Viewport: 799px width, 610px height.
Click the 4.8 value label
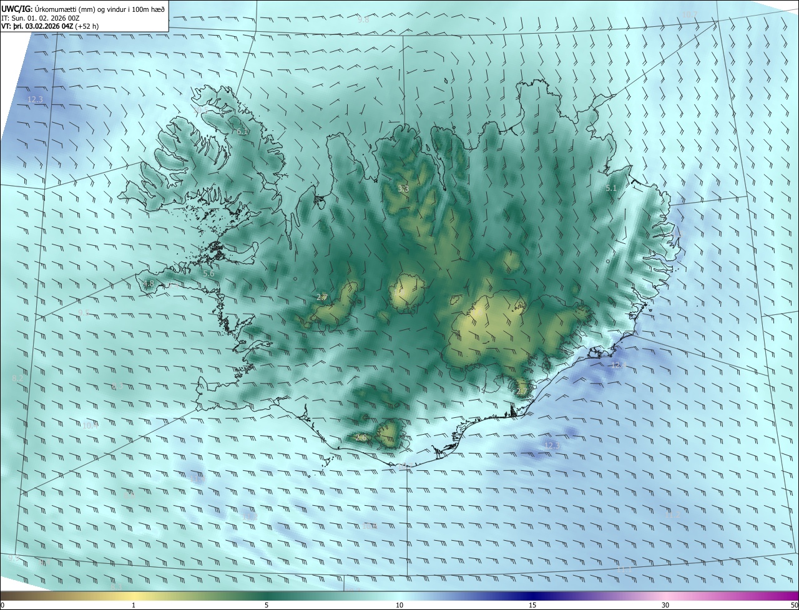click(x=148, y=284)
